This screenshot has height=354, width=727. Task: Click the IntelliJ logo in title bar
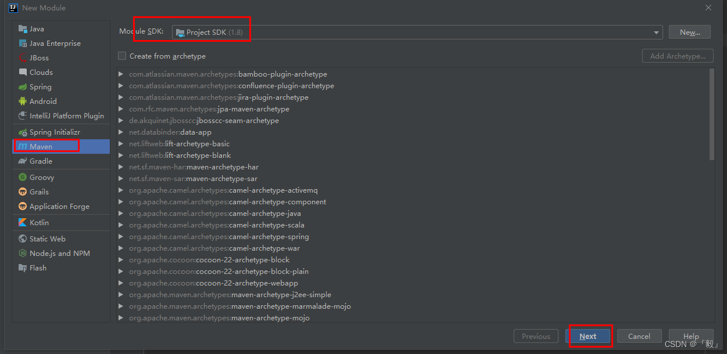[x=13, y=8]
